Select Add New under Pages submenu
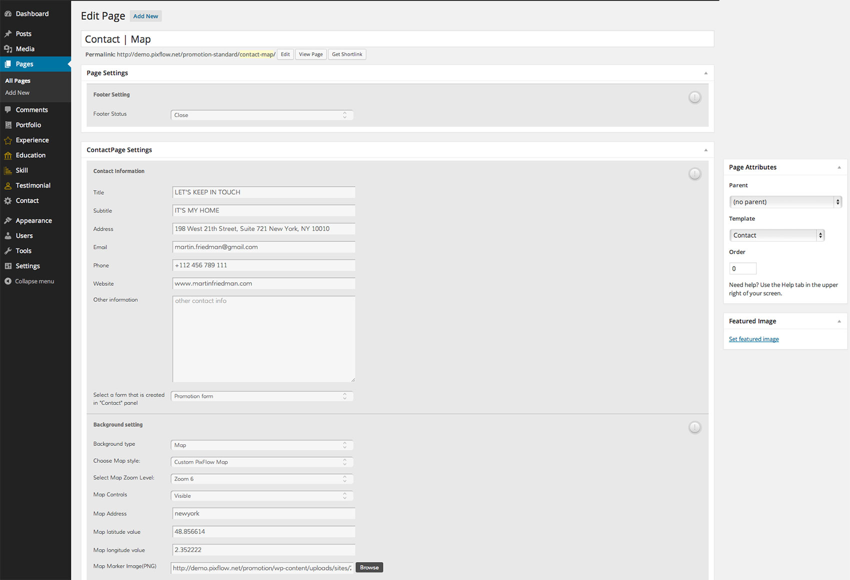850x580 pixels. click(x=17, y=93)
